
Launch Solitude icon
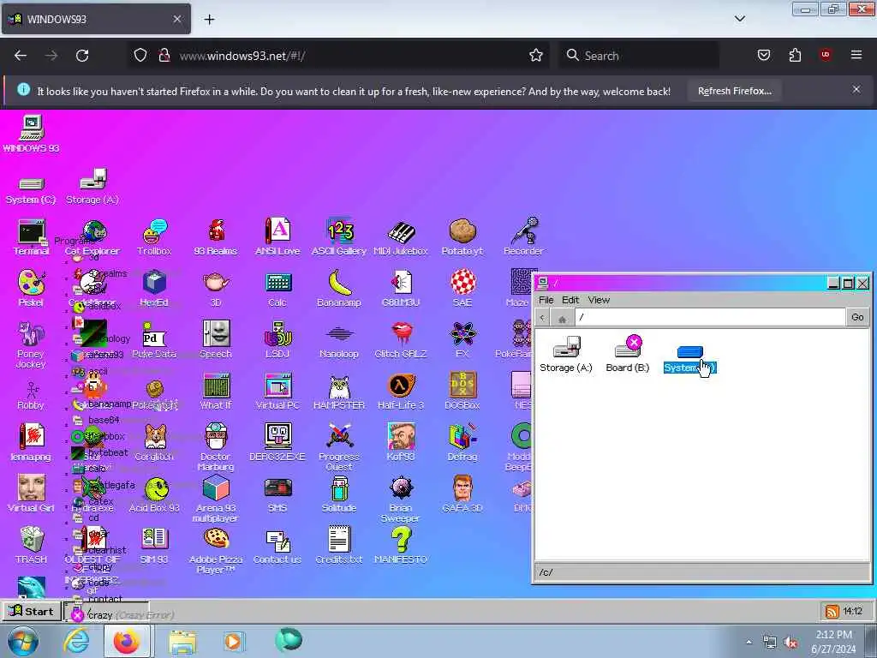pos(339,494)
